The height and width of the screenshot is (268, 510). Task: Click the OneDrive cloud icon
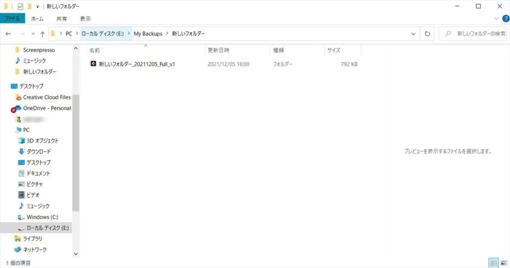[17, 108]
